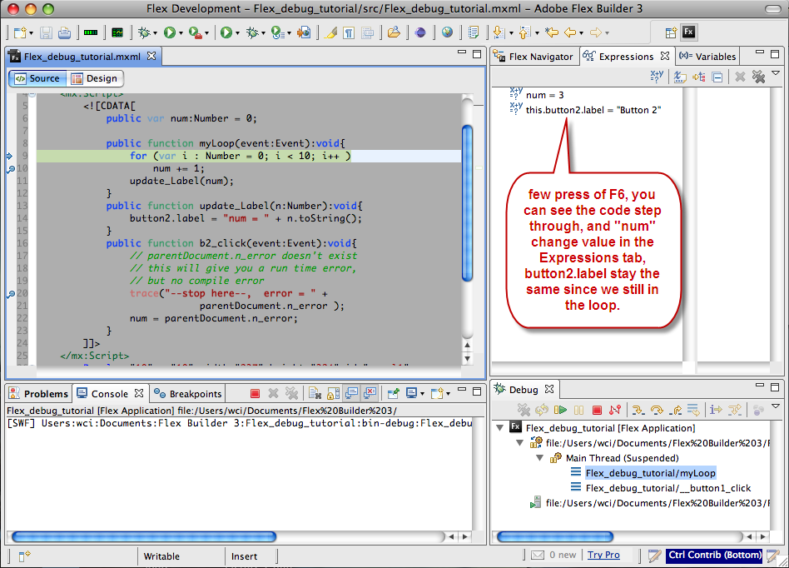Launch debugging via bug icon in main toolbar
Image resolution: width=789 pixels, height=568 pixels.
tap(142, 32)
